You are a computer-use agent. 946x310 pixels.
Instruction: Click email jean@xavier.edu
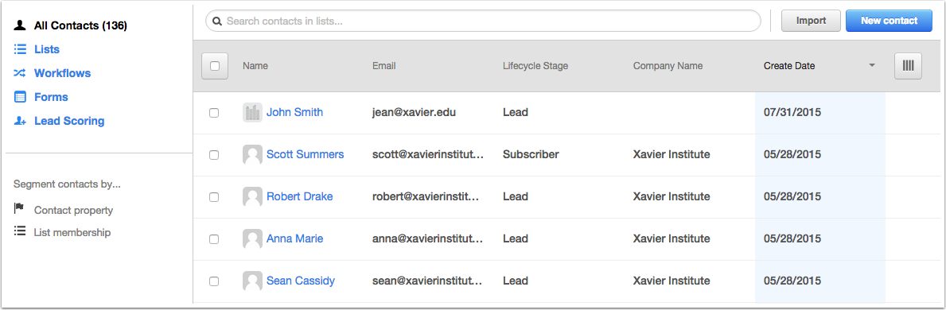415,112
